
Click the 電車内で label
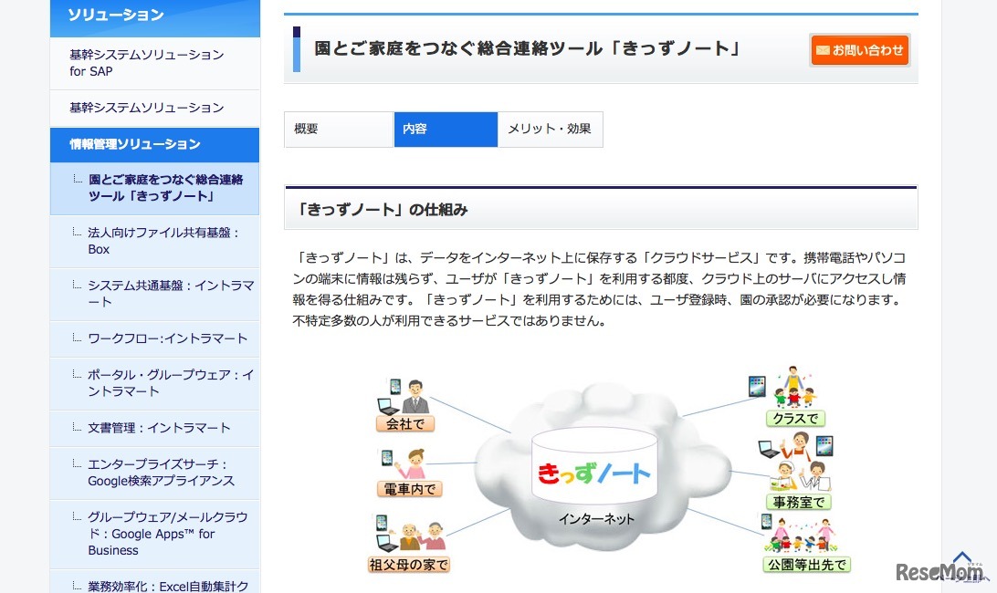tap(409, 489)
